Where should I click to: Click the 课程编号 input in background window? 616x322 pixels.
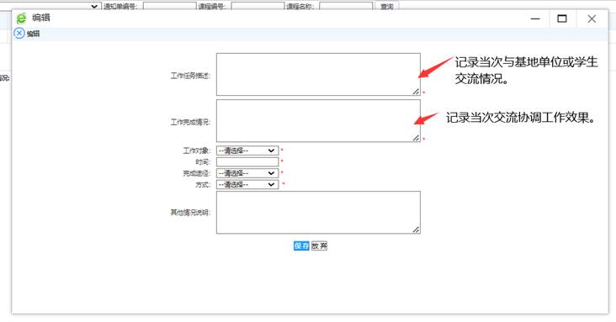pyautogui.click(x=258, y=6)
